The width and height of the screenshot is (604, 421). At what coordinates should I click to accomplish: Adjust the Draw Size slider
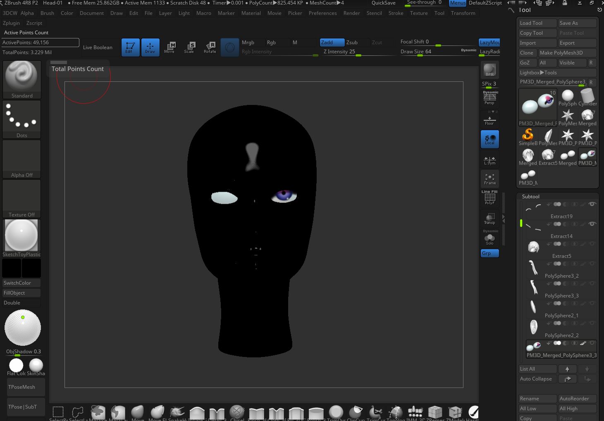[438, 52]
